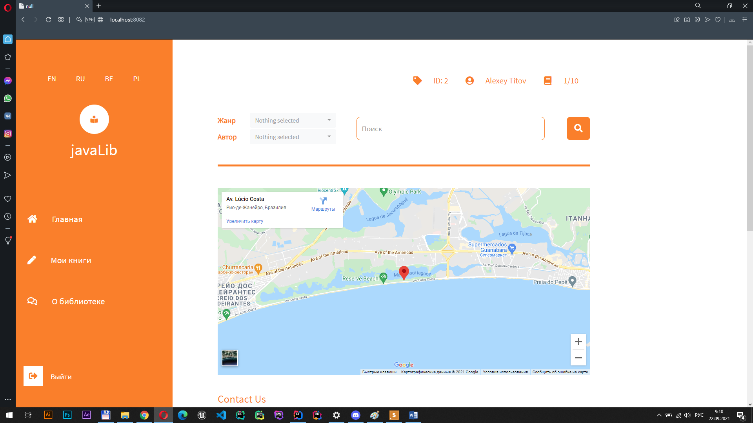Click the Маршруты directions icon on map
The width and height of the screenshot is (753, 423).
[323, 201]
